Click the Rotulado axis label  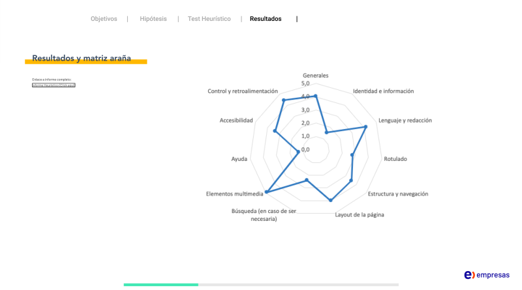click(395, 159)
